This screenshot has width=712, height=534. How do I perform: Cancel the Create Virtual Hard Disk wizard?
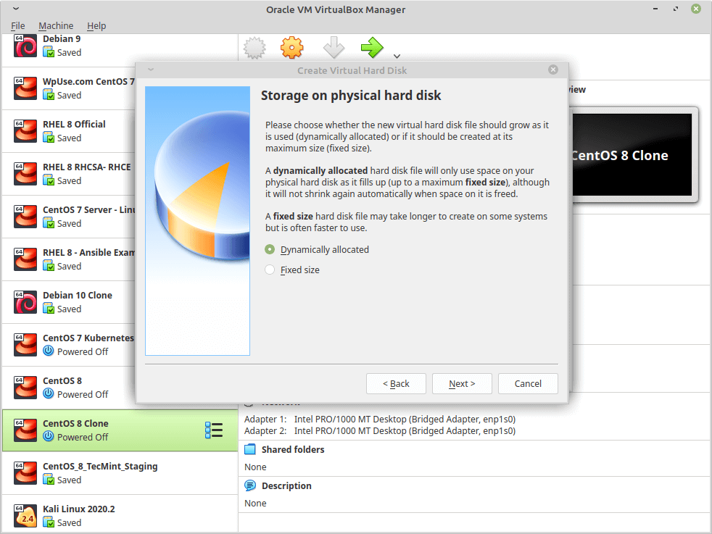[528, 384]
